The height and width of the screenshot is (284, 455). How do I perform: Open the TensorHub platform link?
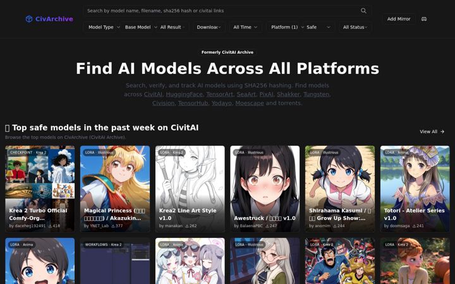(x=193, y=103)
